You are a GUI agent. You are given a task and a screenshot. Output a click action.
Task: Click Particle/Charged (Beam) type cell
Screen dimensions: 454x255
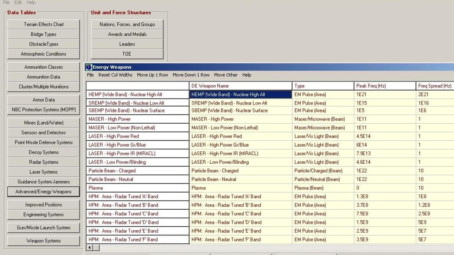(323, 171)
